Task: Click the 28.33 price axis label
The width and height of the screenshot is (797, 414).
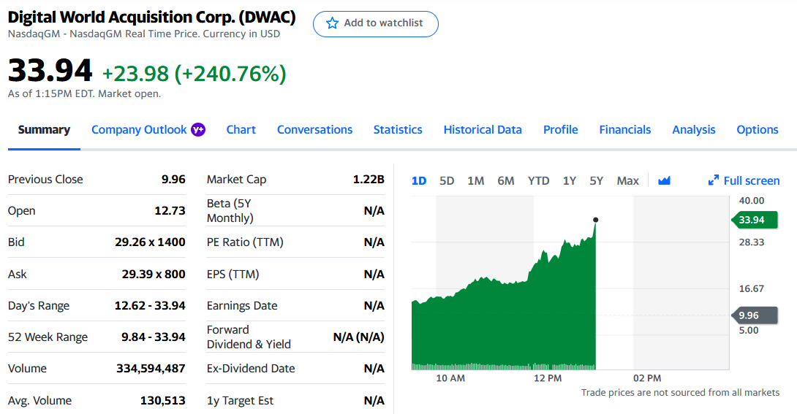Action: [751, 242]
